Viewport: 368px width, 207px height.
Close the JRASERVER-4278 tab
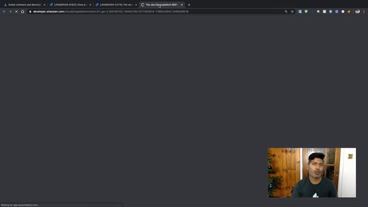pos(136,5)
